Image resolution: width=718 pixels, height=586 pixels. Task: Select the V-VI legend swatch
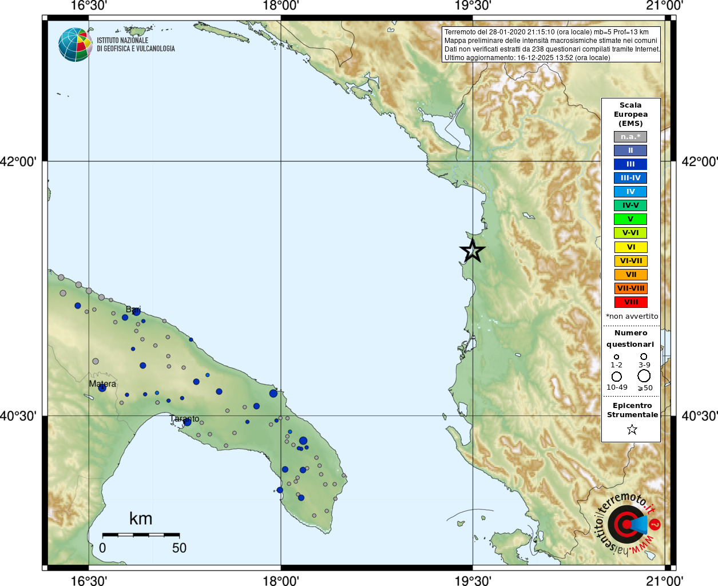pyautogui.click(x=630, y=233)
